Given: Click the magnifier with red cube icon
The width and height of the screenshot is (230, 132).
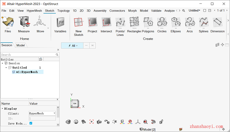Looking at the screenshot, I should [145, 122].
